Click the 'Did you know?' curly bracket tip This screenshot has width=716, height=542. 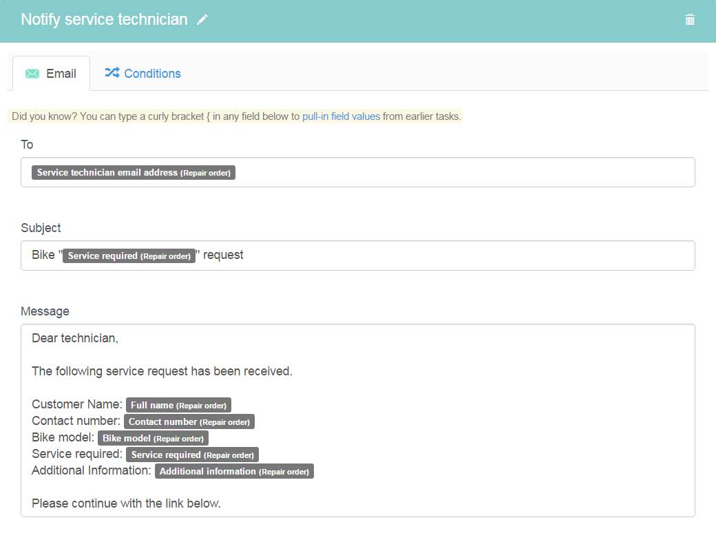click(x=235, y=116)
